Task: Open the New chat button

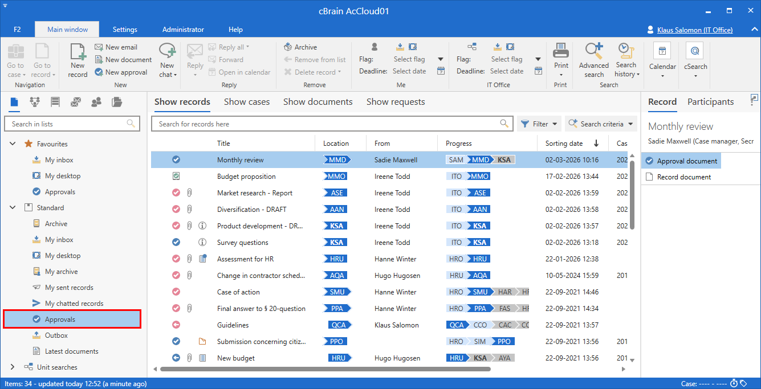Action: coord(168,60)
